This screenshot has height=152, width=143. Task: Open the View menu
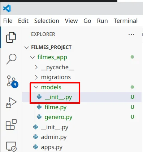coord(71,21)
